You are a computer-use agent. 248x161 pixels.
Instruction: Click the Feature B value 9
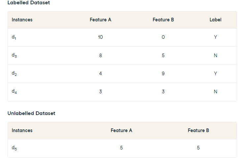coord(163,74)
